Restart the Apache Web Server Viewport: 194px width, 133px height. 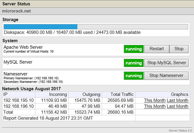click(156, 49)
